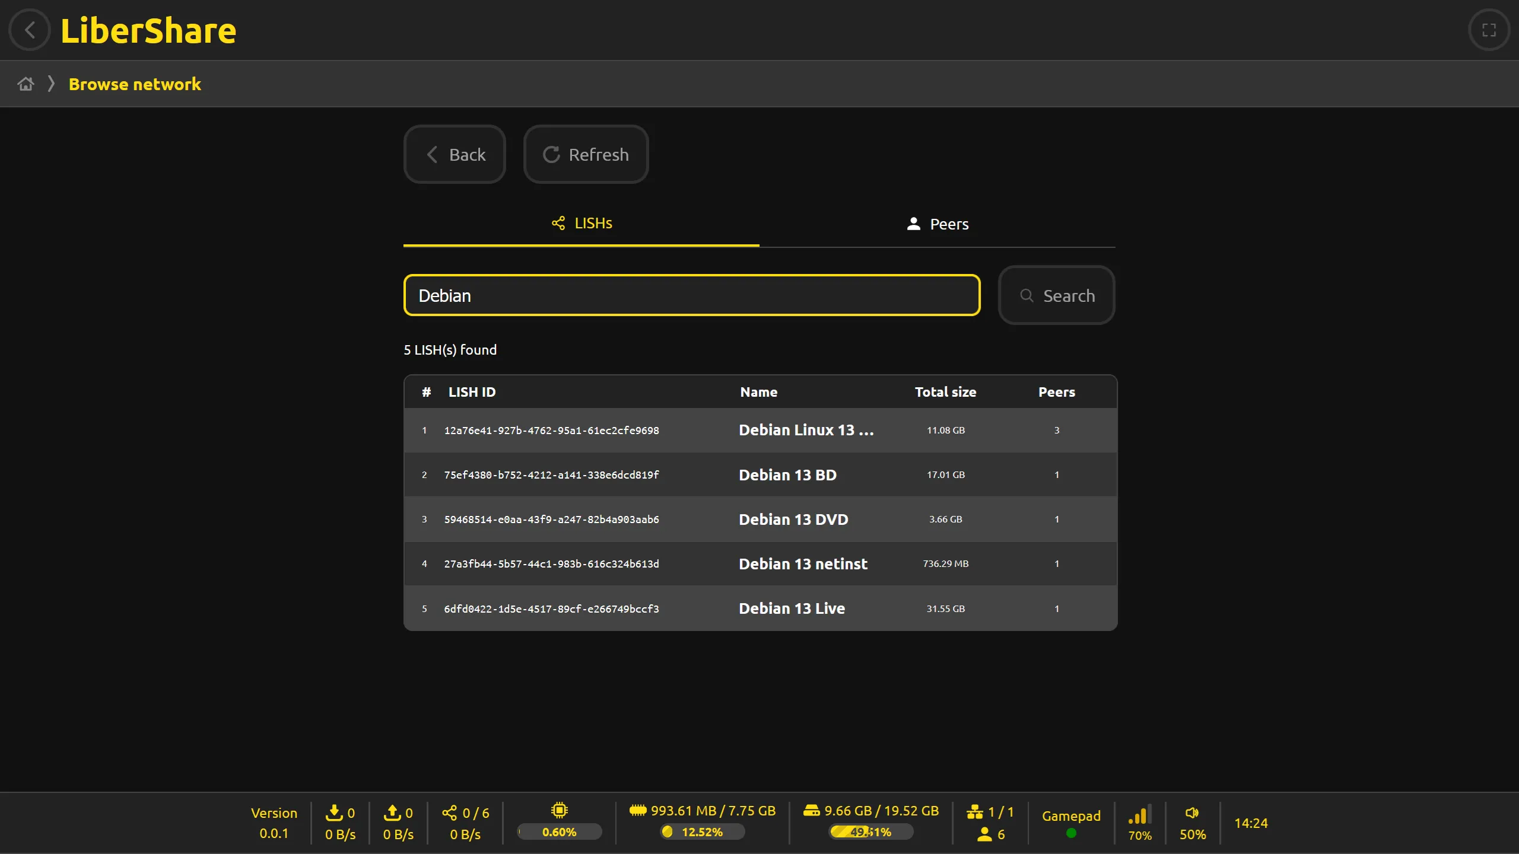Screen dimensions: 1519x854
Task: Toggle fullscreen with the top-right icon
Action: [x=1489, y=30]
